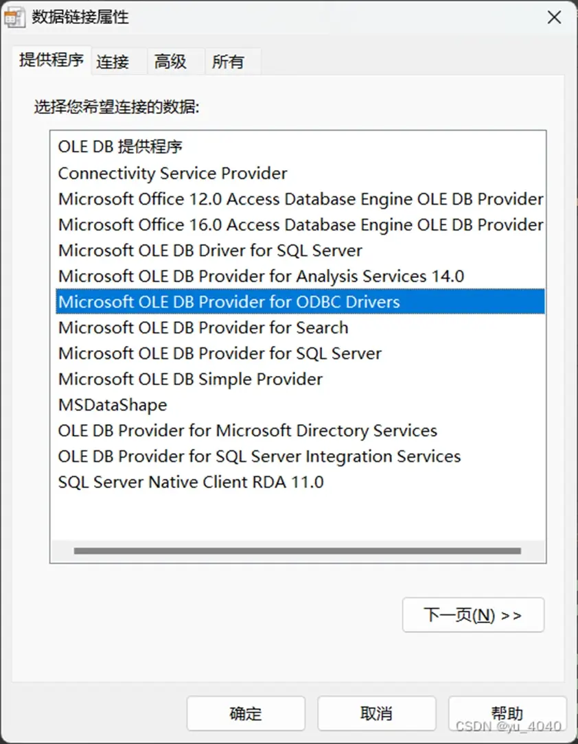
Task: Click the horizontal scrollbar in provider list
Action: click(297, 551)
